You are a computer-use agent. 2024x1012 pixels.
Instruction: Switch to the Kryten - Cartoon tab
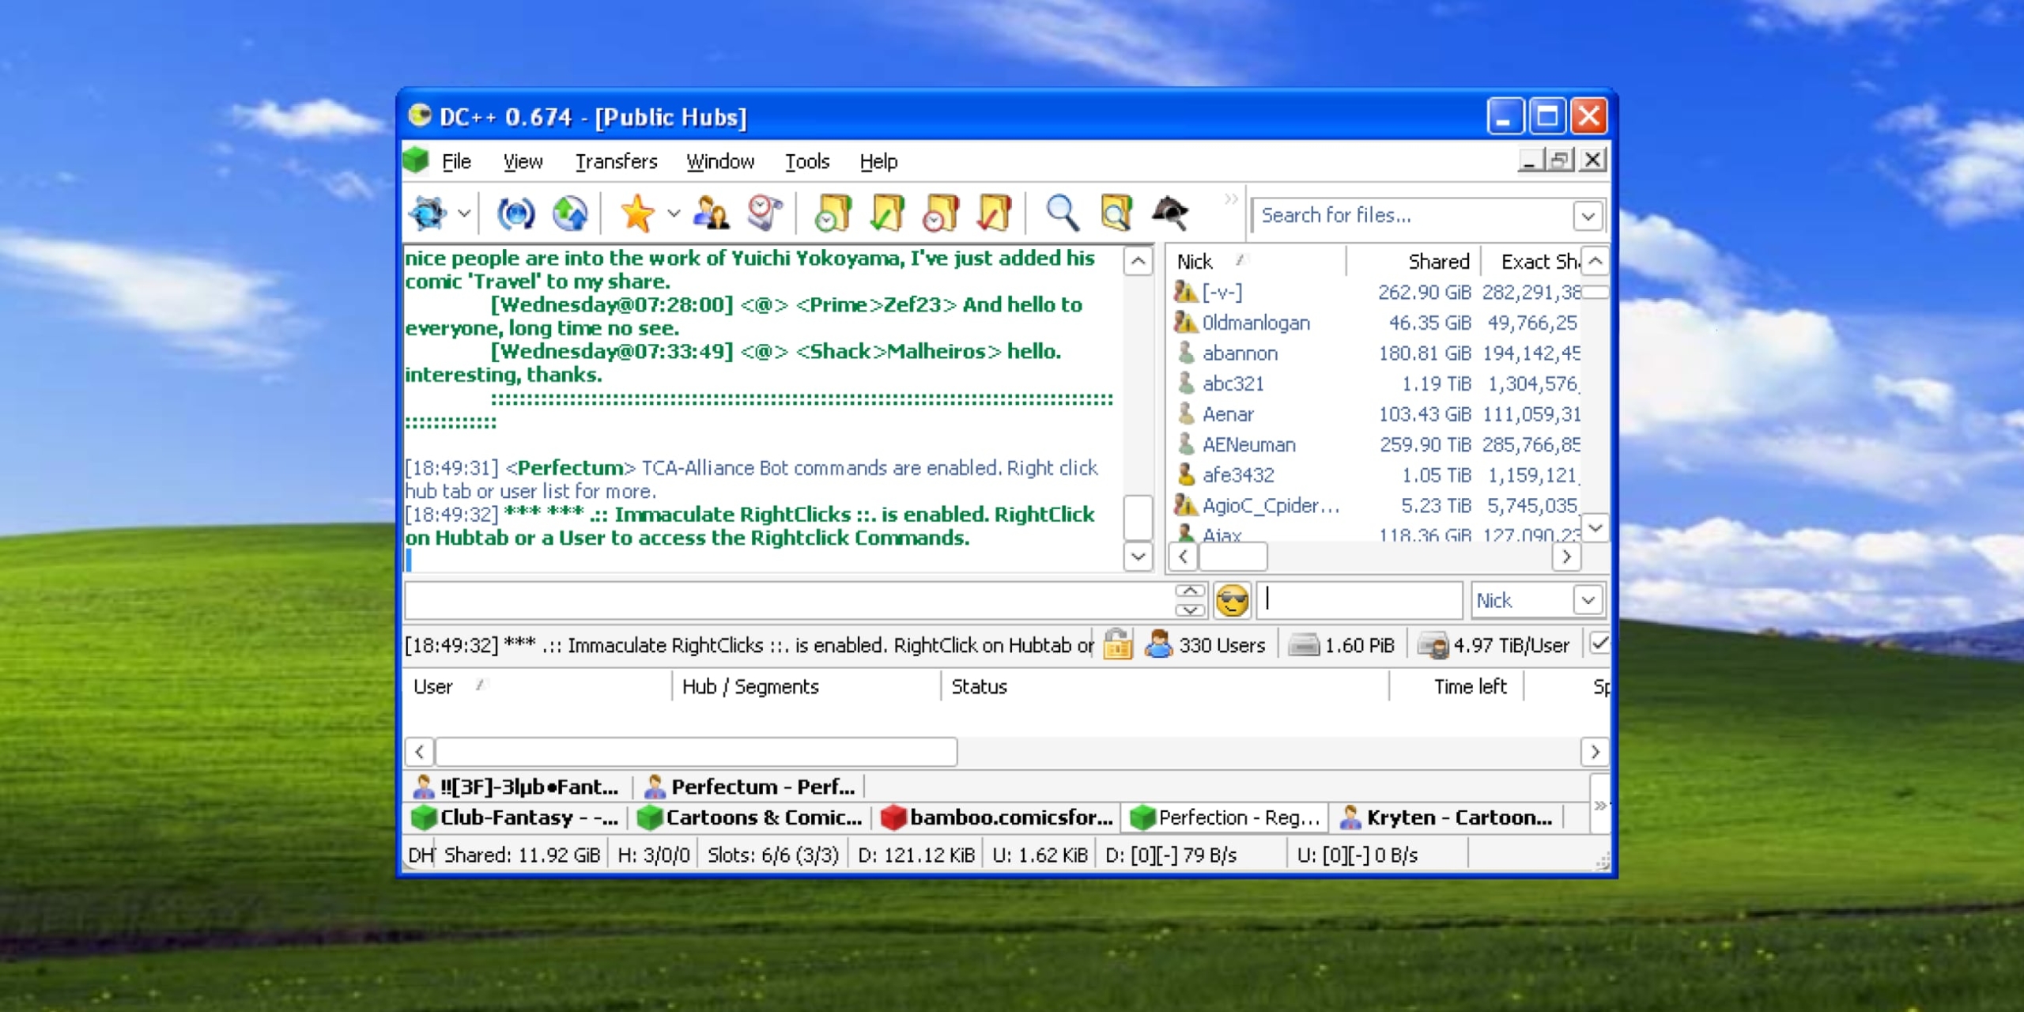point(1447,818)
